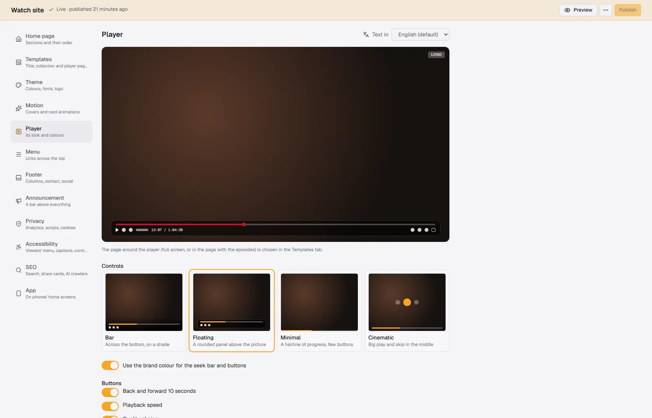Click the fullscreen square icon in player preview
The width and height of the screenshot is (652, 418).
pyautogui.click(x=434, y=230)
